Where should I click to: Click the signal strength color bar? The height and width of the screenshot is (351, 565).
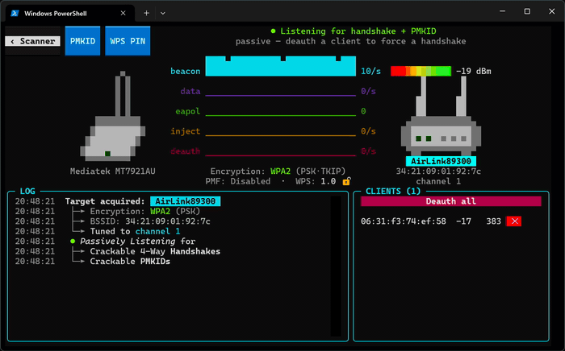[421, 71]
